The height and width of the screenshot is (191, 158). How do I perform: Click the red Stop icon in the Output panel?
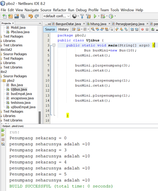click(3, 140)
